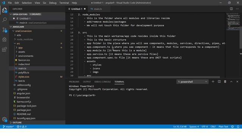This screenshot has height=136, width=242.
Task: Click the split editor icon
Action: [x=231, y=9]
